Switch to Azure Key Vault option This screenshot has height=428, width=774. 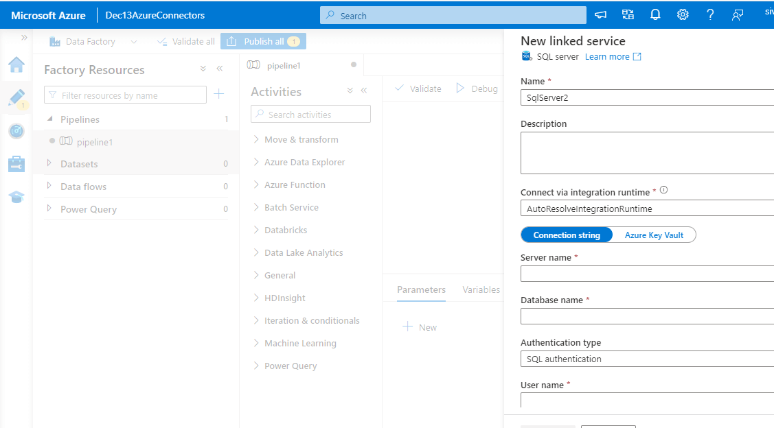(652, 235)
